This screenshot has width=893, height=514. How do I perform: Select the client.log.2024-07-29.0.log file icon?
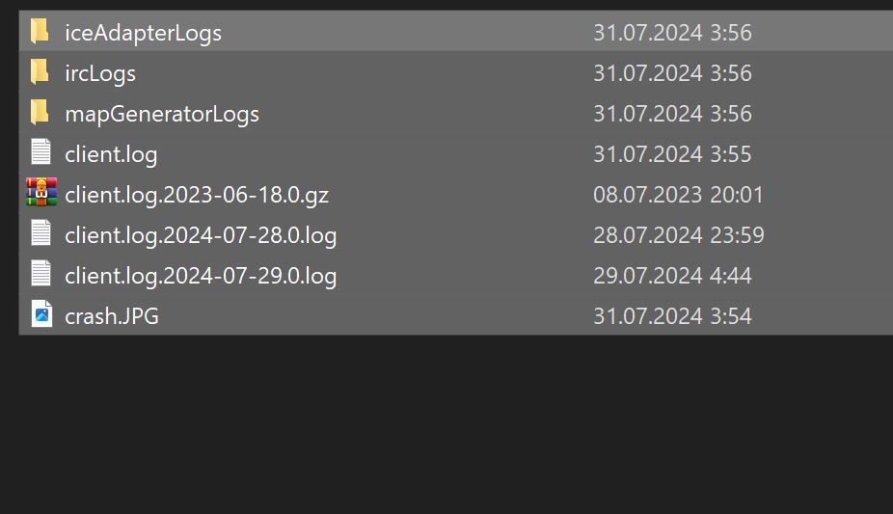tap(41, 274)
